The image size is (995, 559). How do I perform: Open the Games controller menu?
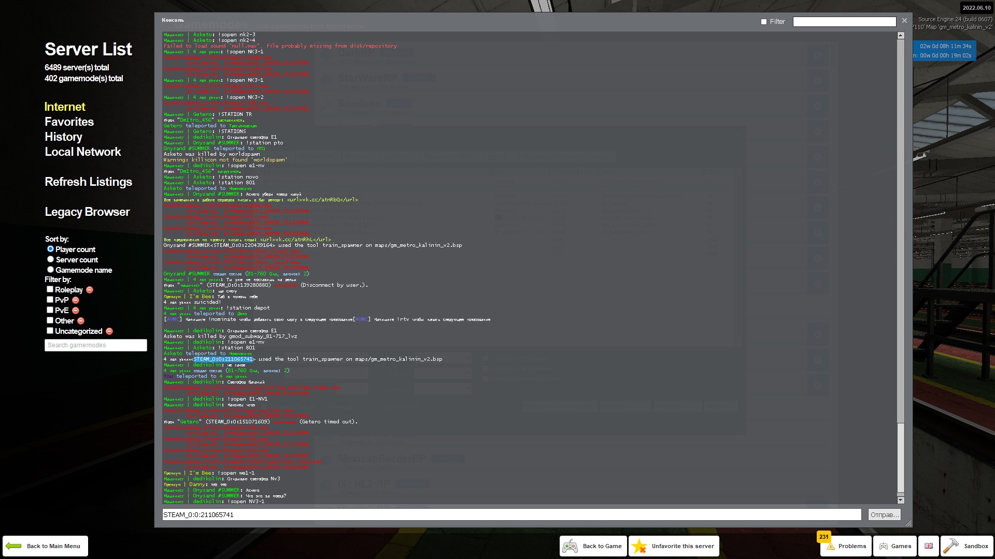tap(884, 546)
